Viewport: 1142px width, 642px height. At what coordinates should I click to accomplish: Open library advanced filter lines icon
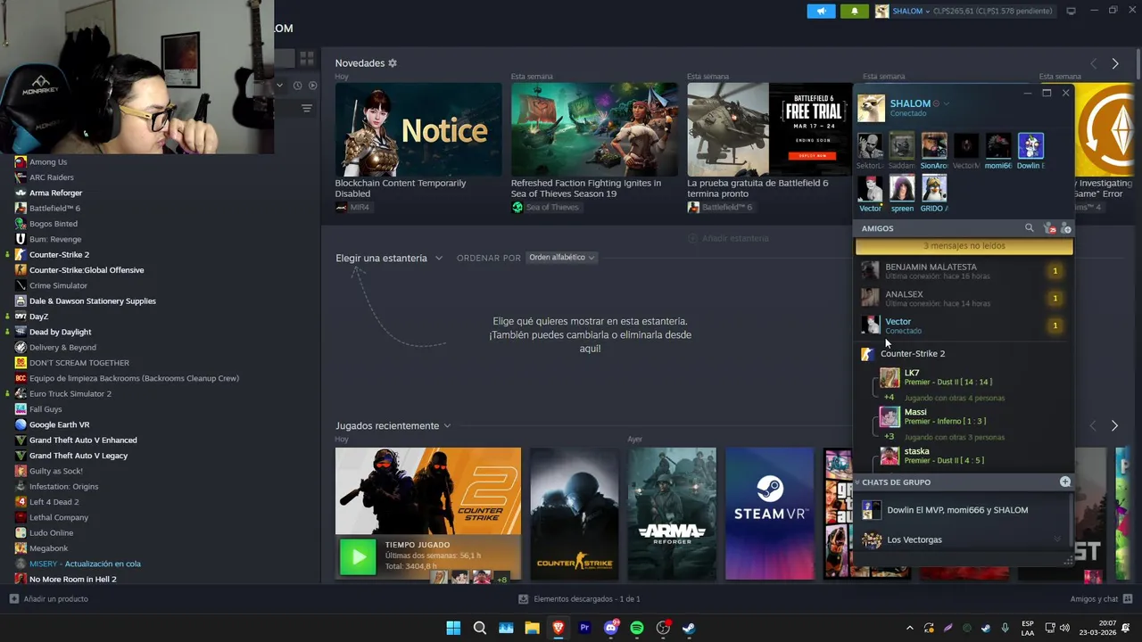306,109
